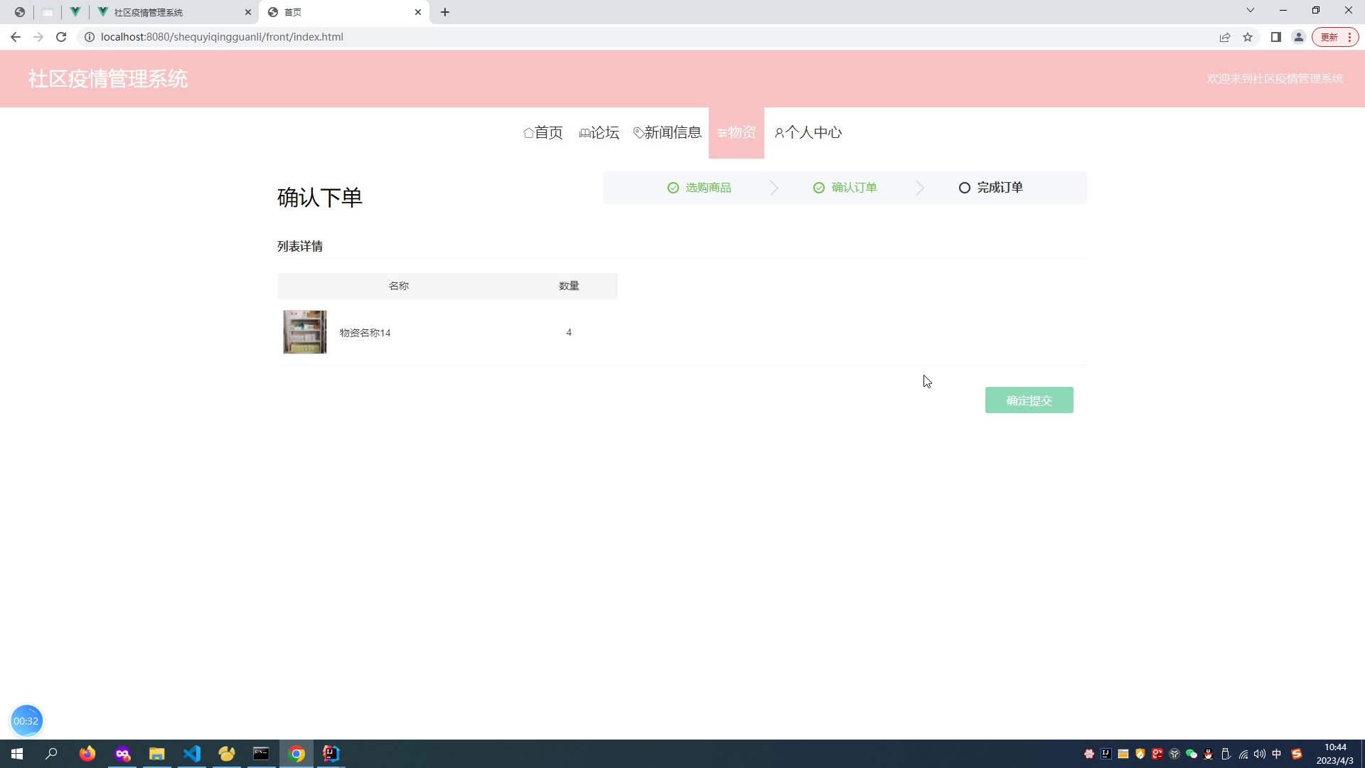
Task: Click the 确定提交 submit button
Action: 1029,400
